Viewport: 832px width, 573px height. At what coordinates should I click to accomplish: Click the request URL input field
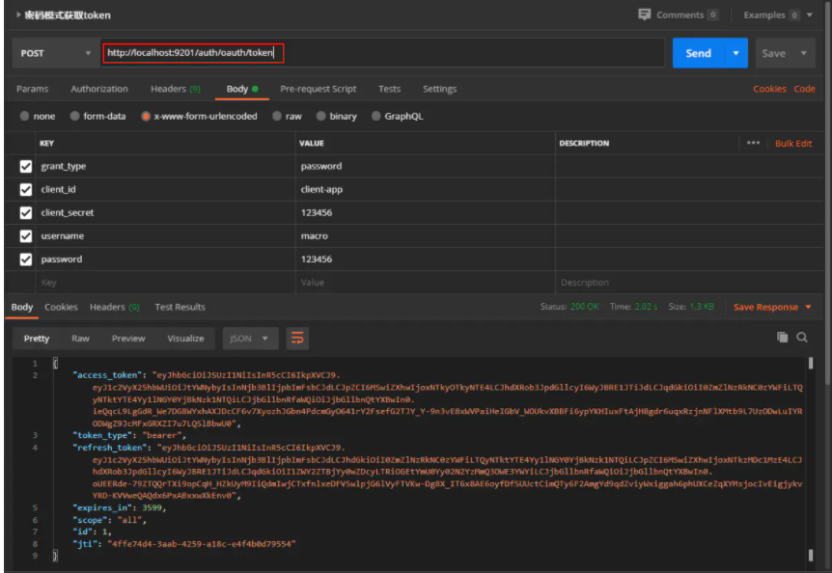(x=382, y=52)
